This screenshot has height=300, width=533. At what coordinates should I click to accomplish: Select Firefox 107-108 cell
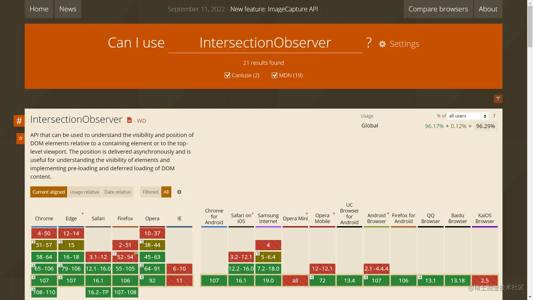click(x=125, y=292)
